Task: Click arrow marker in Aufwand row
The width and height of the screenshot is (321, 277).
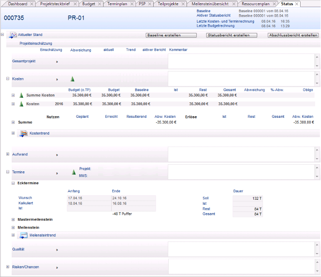Action: pos(57,155)
